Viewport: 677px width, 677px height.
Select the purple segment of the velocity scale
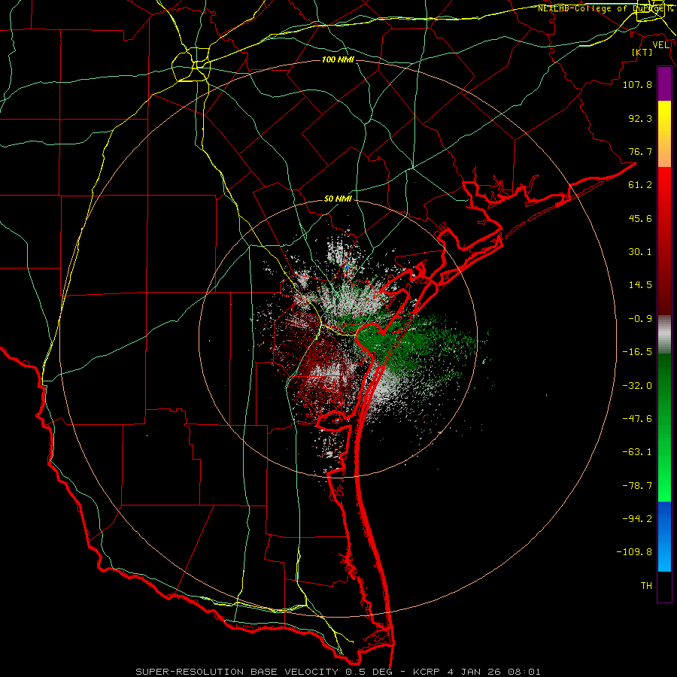pyautogui.click(x=664, y=84)
